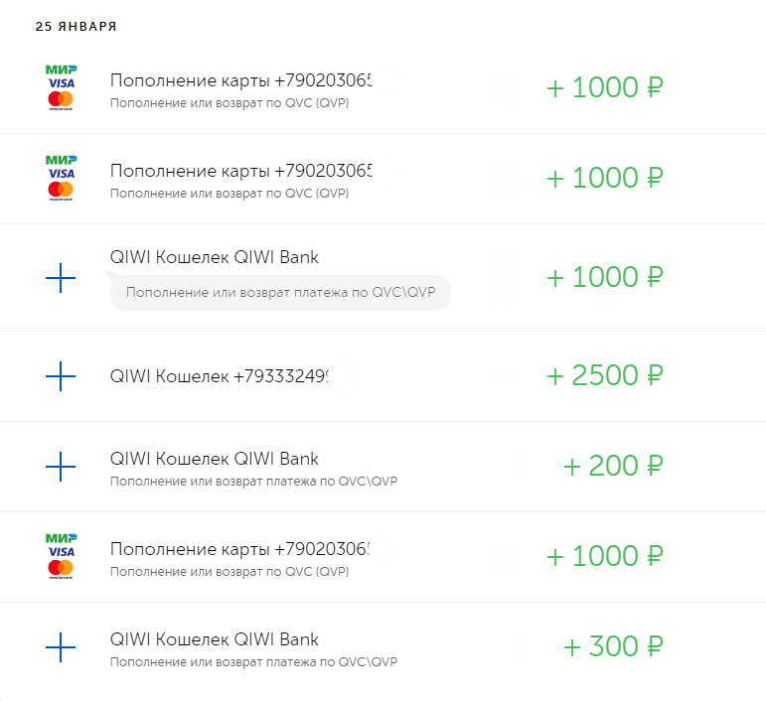Click the +1000 ₽ amount in the first row

pyautogui.click(x=604, y=87)
